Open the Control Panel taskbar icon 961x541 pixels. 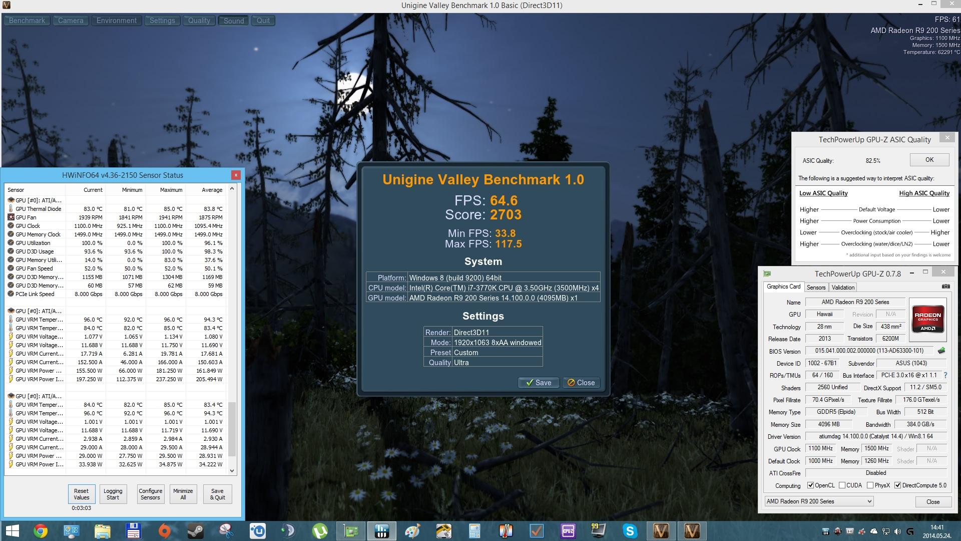(x=71, y=531)
